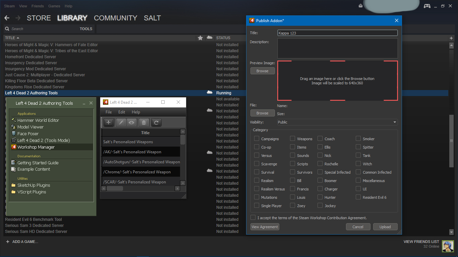Click the magnifier icon in library search

coord(7,29)
